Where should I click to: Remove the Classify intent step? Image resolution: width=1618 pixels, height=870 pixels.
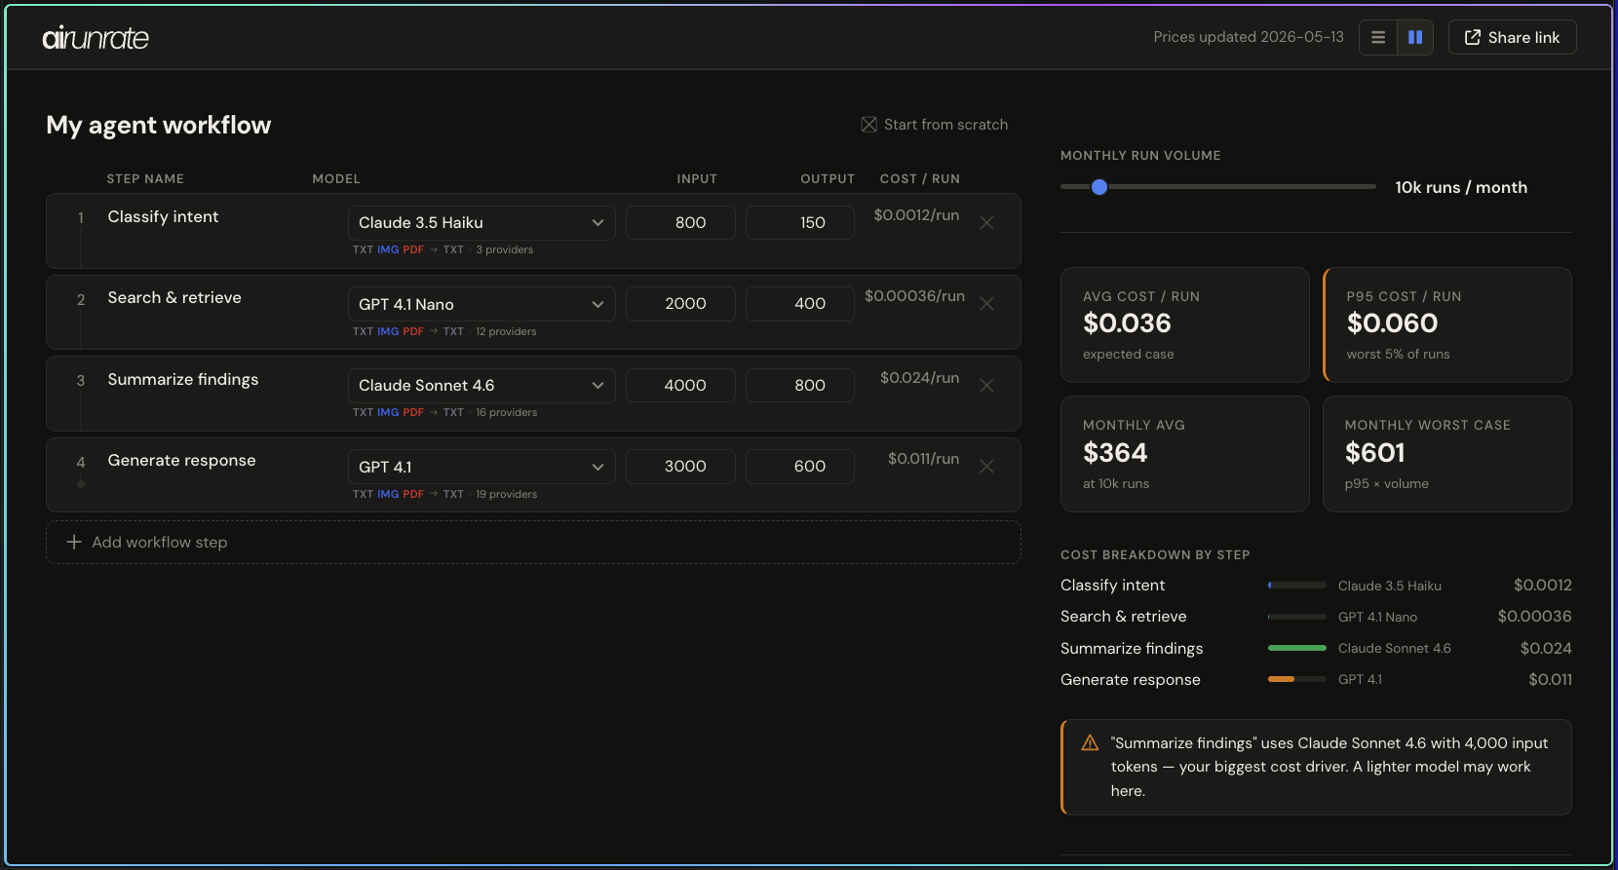986,223
